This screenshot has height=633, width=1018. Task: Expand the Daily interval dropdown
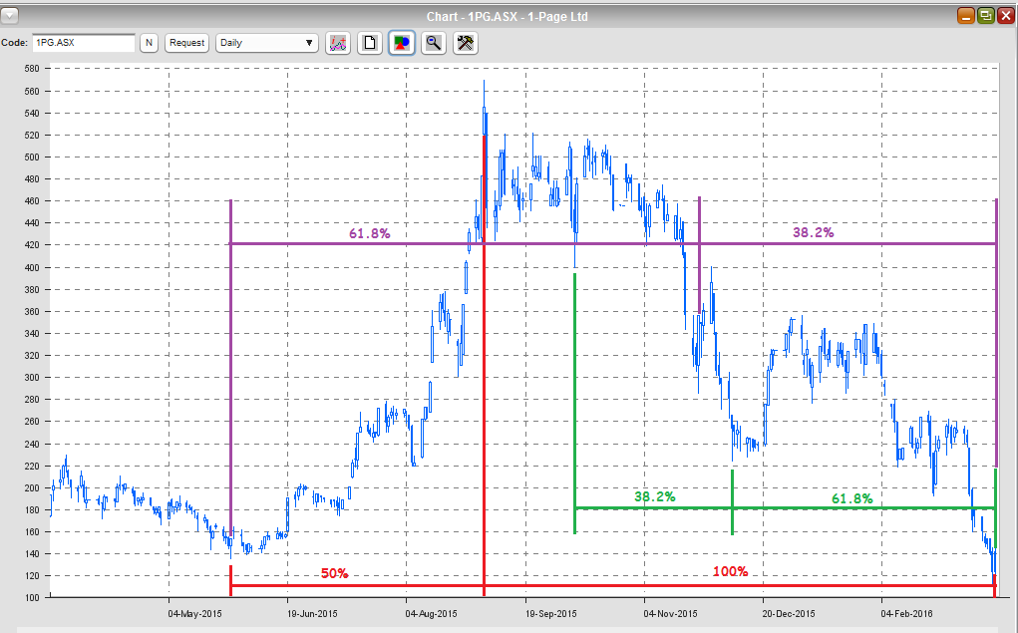(x=267, y=43)
